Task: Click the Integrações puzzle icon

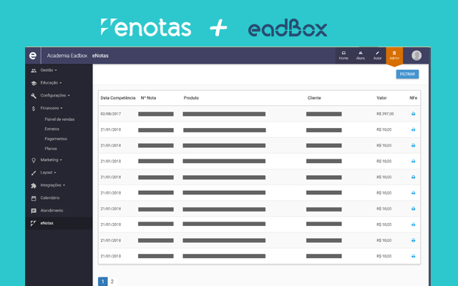Action: [34, 186]
